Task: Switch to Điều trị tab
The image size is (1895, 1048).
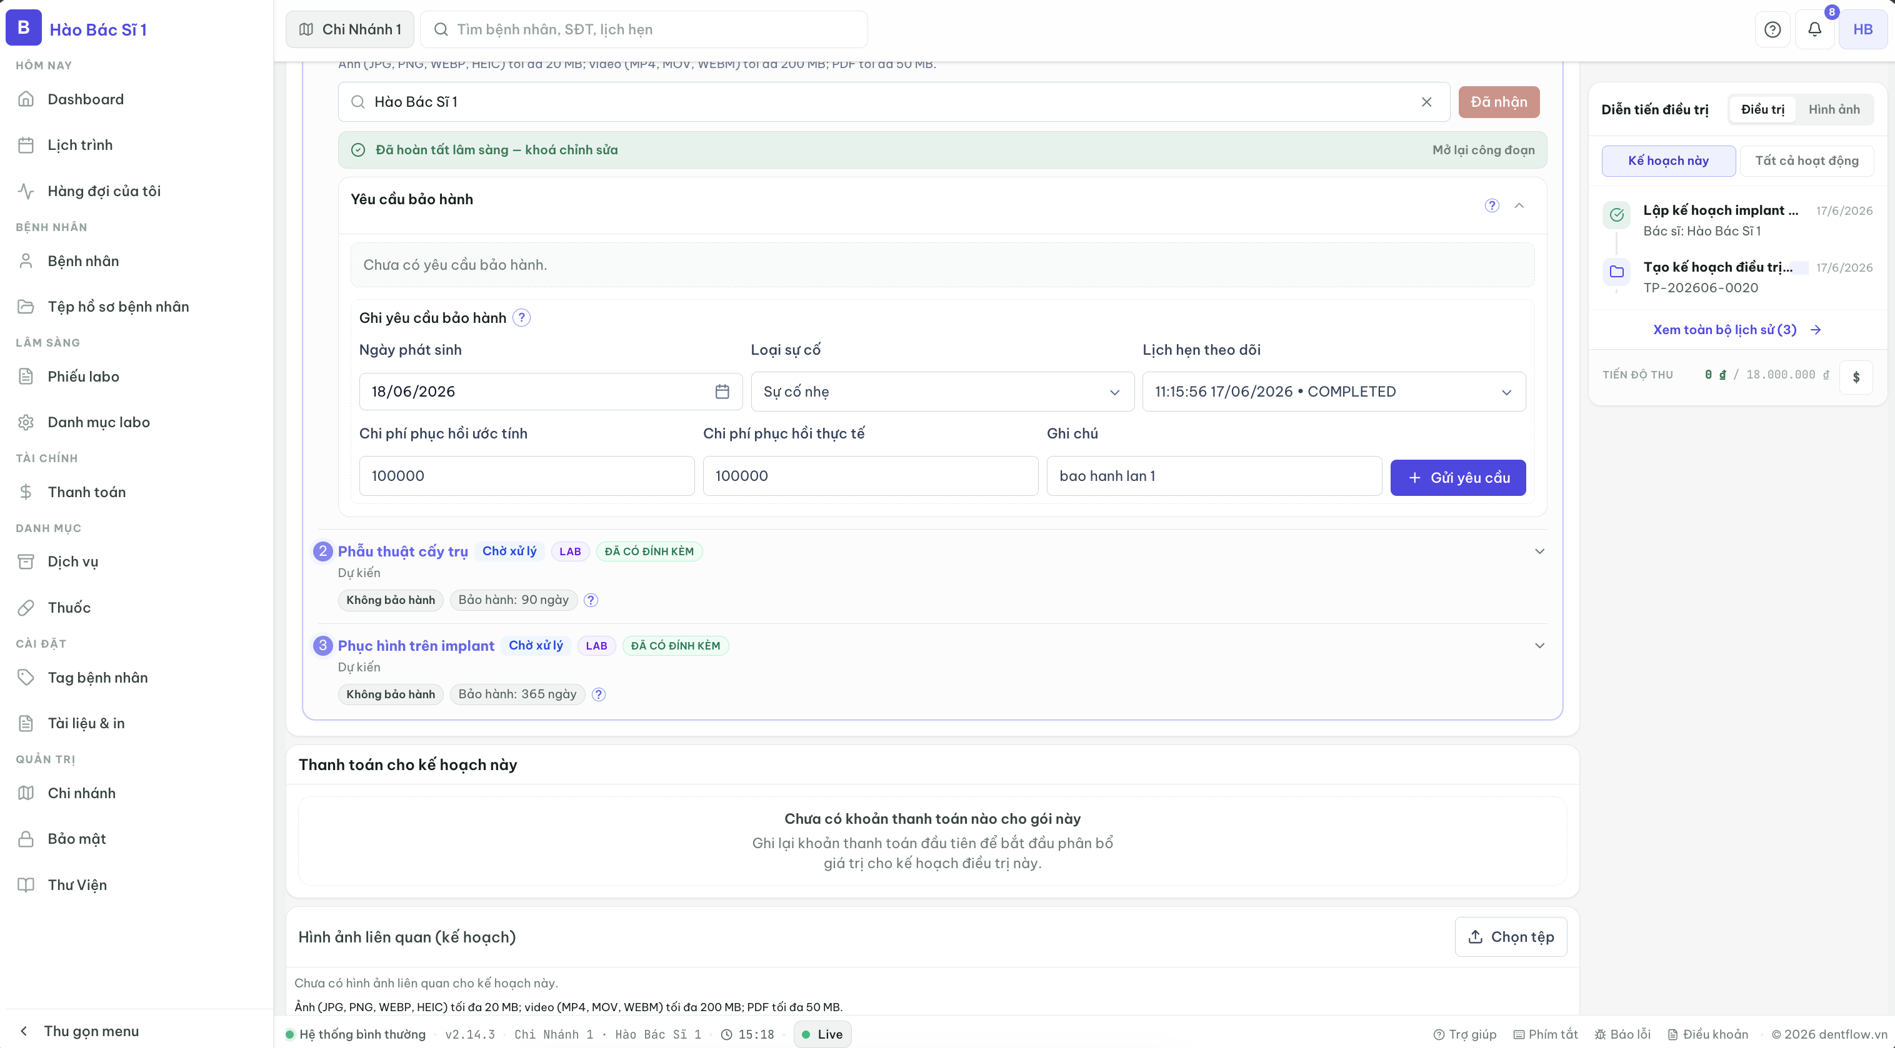Action: pyautogui.click(x=1762, y=109)
